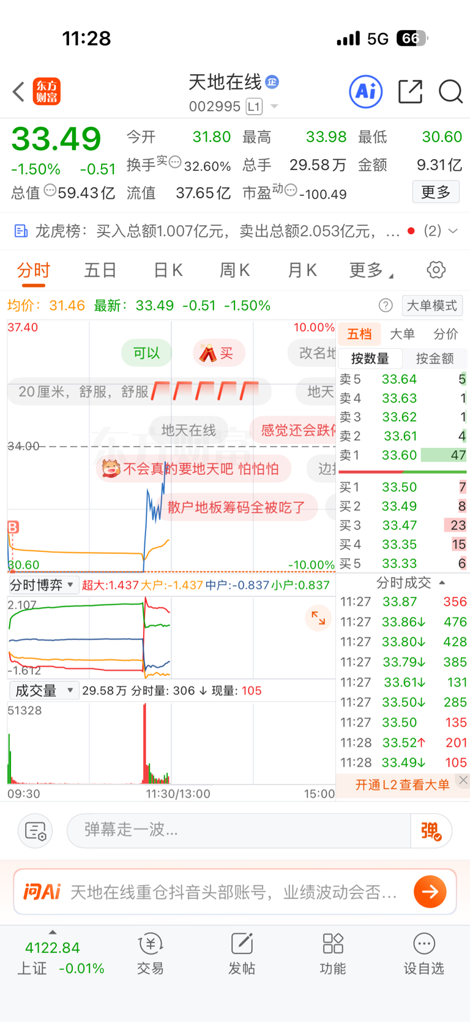This screenshot has width=470, height=1022.
Task: Submit the Ai question orange arrow
Action: [430, 892]
